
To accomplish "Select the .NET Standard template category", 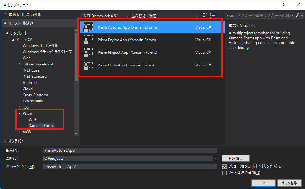I will tap(35, 77).
